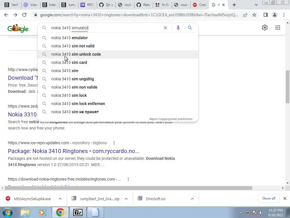Select suggestion nokia 3410 emulator
This screenshot has width=290, height=218.
pos(118,38)
